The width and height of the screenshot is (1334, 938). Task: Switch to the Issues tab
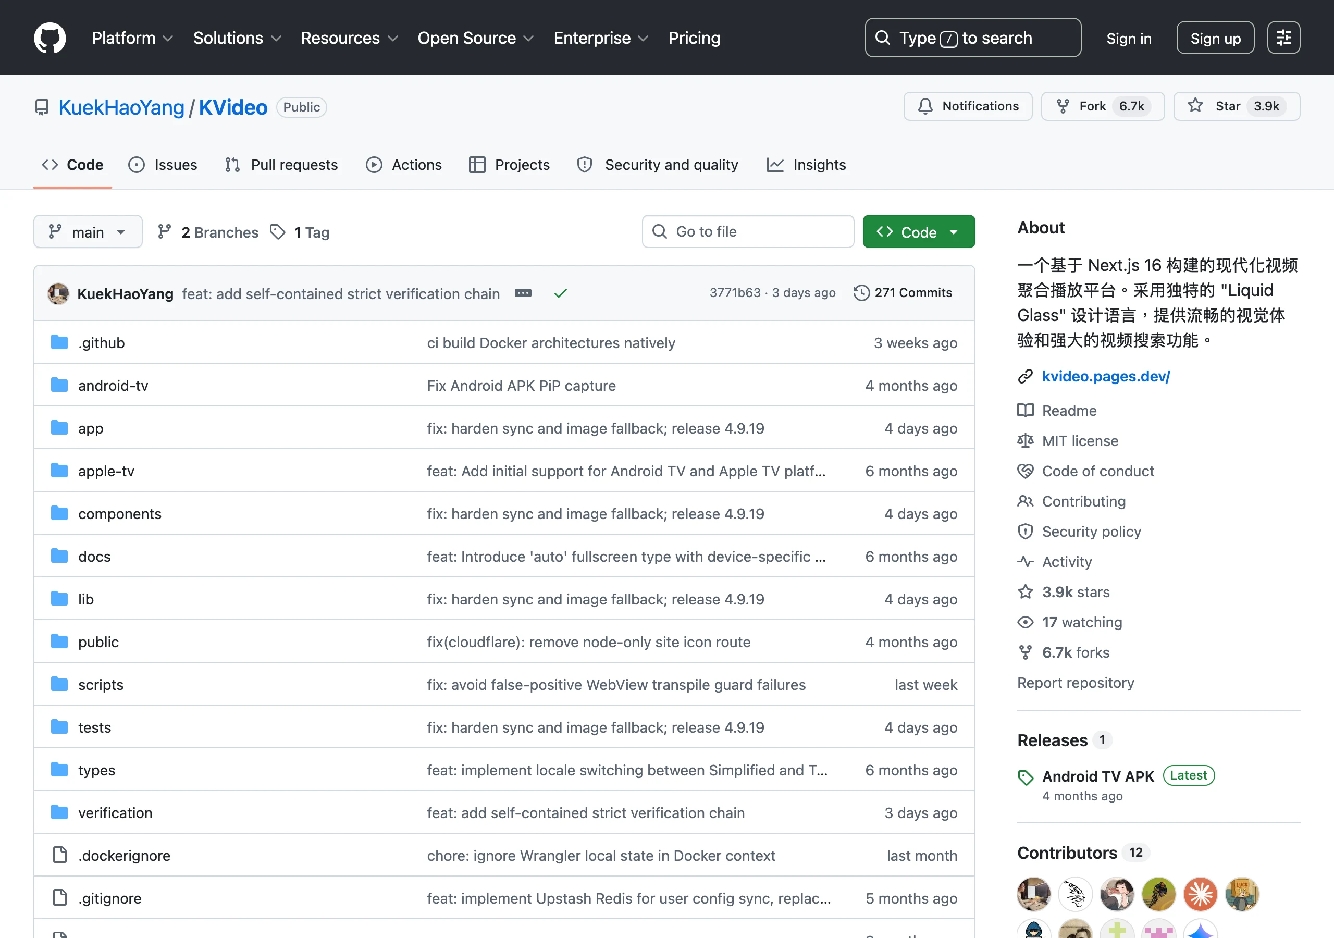click(x=163, y=165)
